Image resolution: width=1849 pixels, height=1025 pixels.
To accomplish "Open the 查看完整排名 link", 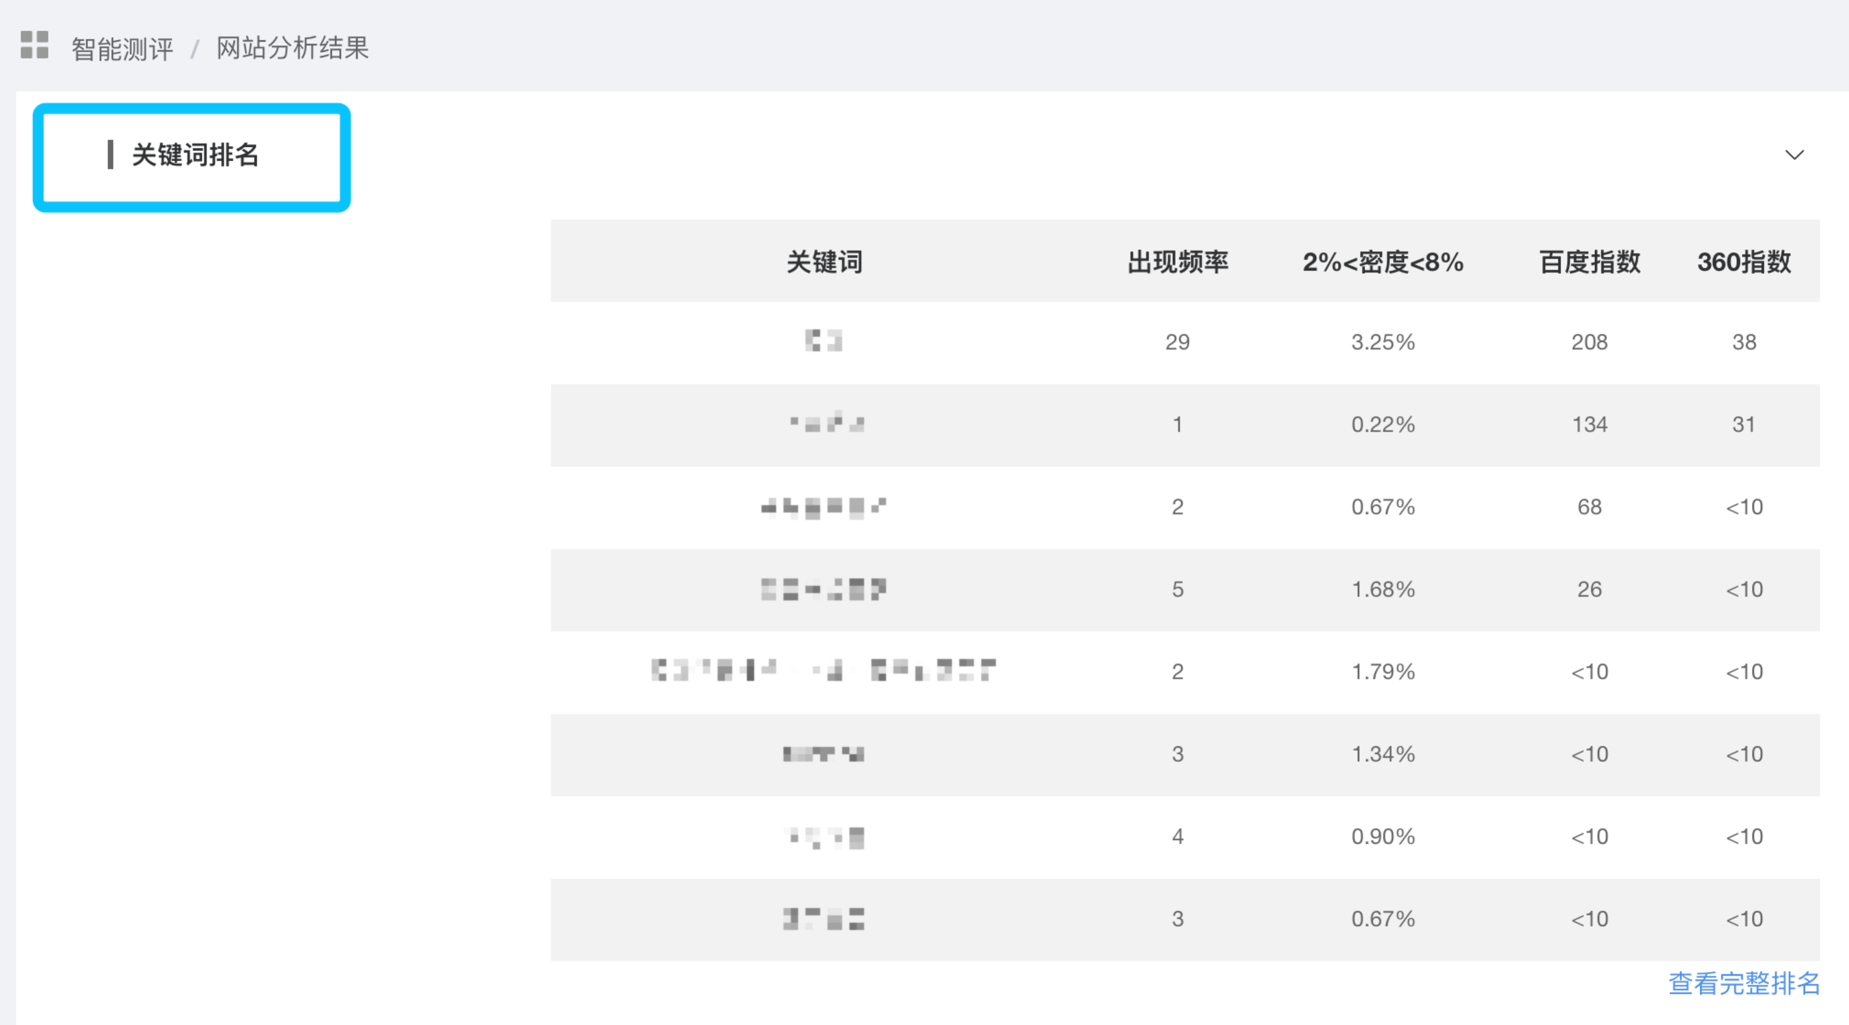I will (1743, 983).
